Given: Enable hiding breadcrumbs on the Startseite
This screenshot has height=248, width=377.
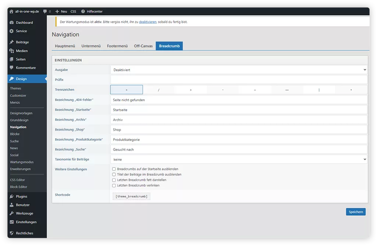Looking at the screenshot, I should 114,169.
